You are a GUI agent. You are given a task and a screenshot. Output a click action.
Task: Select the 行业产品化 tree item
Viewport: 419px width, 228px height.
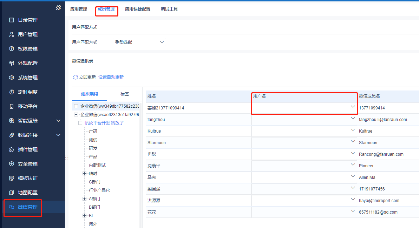[x=99, y=190]
